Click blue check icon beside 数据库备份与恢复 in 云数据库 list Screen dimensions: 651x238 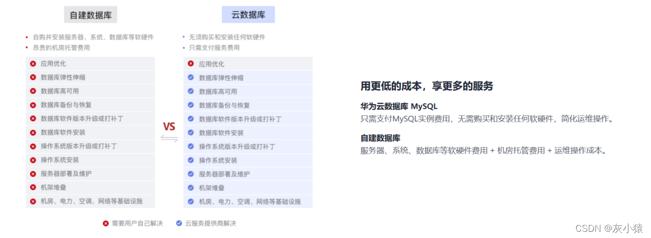pyautogui.click(x=191, y=105)
